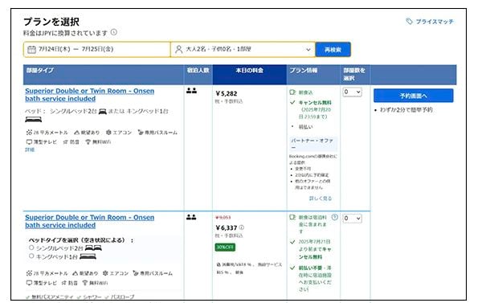This screenshot has width=482, height=303.
Task: Expand the guests and rooms dropdown
Action: (x=243, y=49)
